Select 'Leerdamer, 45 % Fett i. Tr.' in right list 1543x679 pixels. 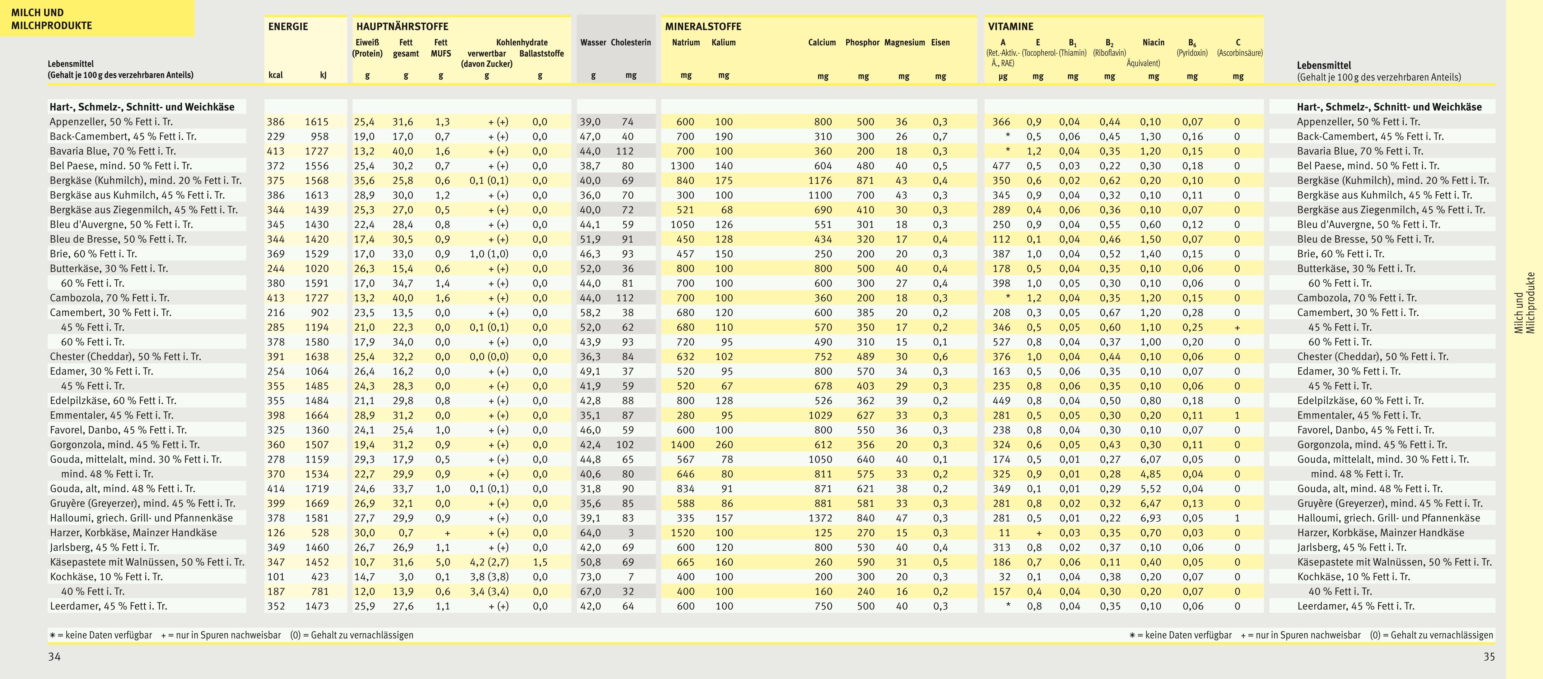[1356, 606]
